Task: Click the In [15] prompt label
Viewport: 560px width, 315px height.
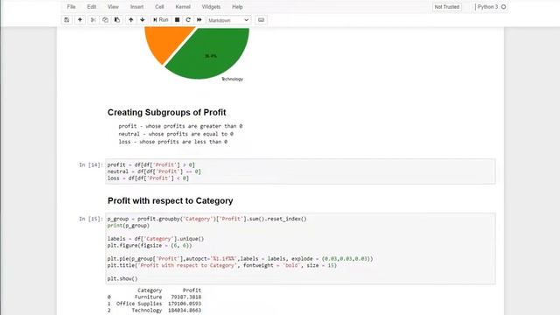Action: click(x=91, y=219)
